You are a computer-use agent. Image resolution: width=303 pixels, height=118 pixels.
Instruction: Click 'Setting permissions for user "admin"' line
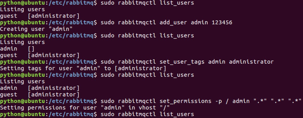pos(85,108)
